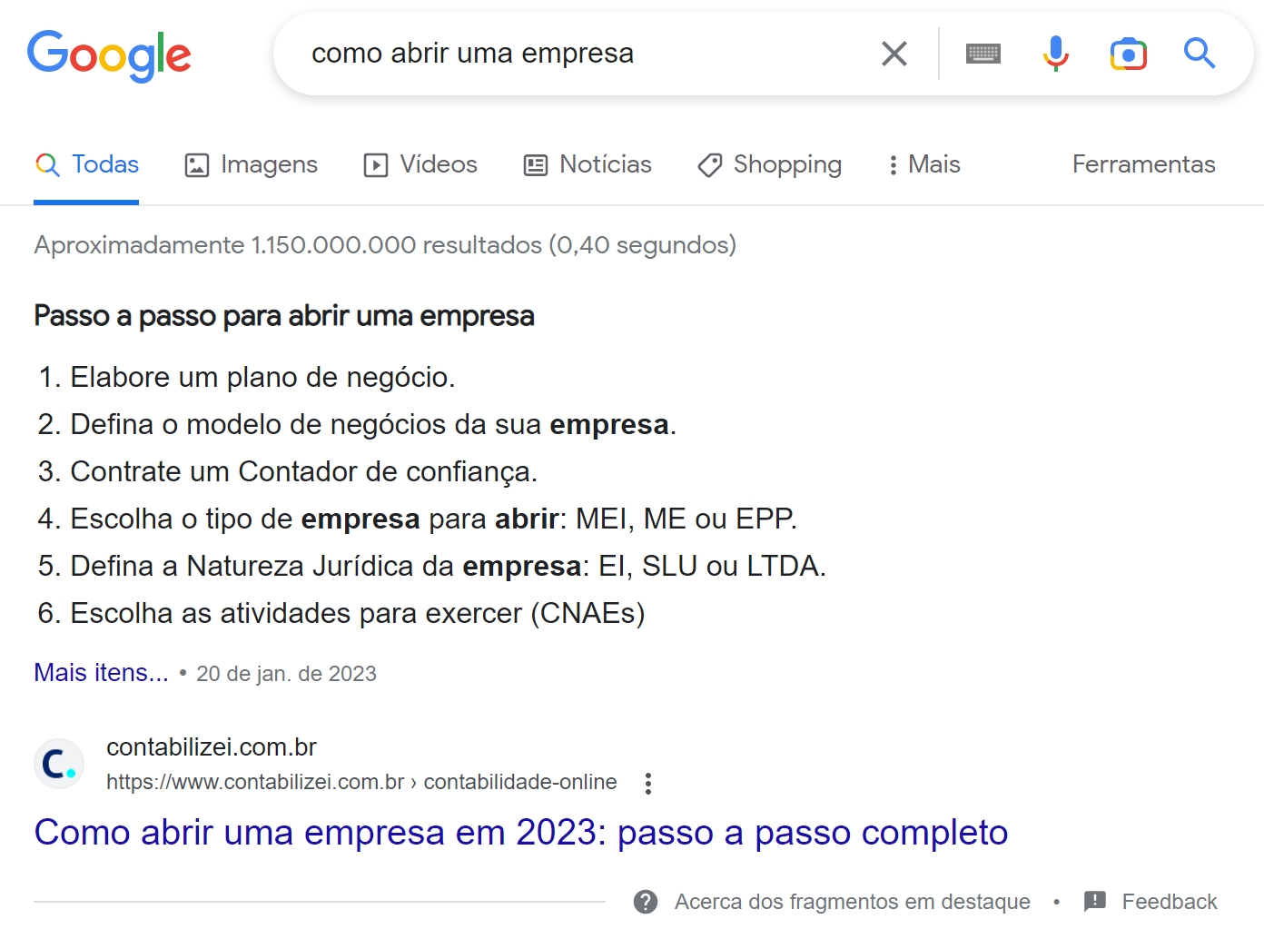Open the Como abrir uma empresa em 2023 result
This screenshot has height=939, width=1264.
(521, 832)
